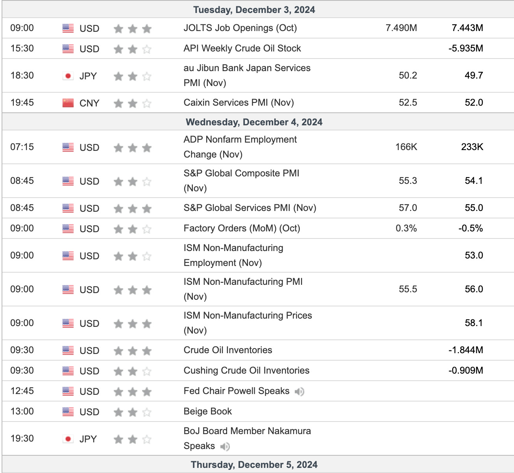Click previous value -5.935M for API Crude
Image resolution: width=514 pixels, height=473 pixels.
tap(466, 48)
